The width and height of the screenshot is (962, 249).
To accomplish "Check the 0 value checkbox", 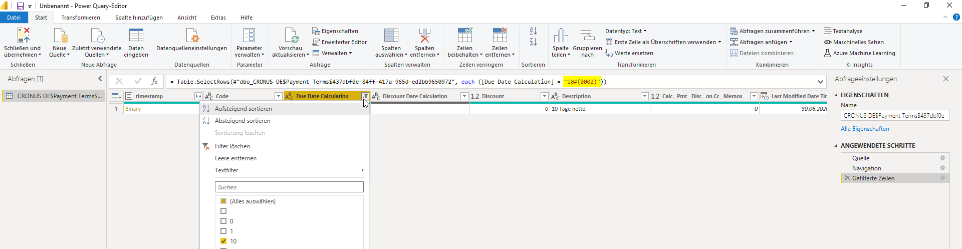I will (x=223, y=221).
